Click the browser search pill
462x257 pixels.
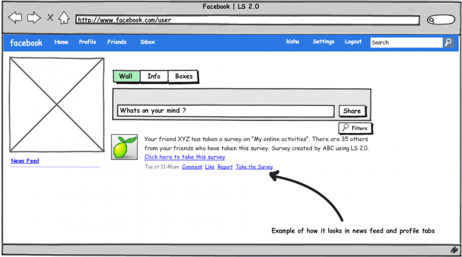(441, 20)
